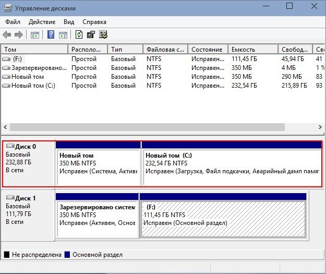Open the Файл menu

point(13,22)
